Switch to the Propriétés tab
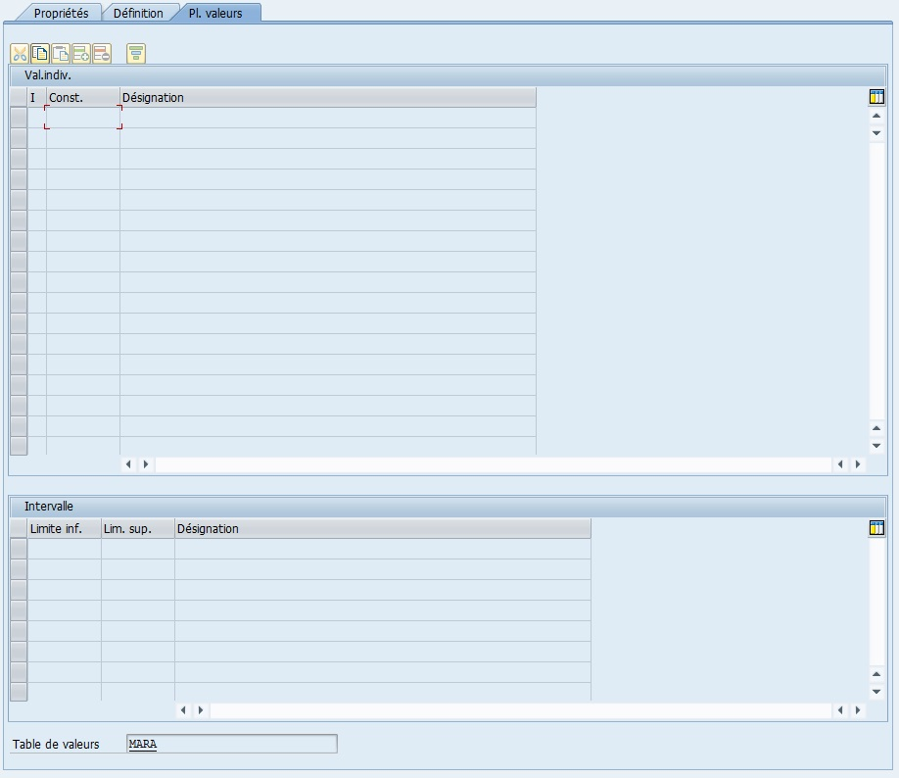This screenshot has height=778, width=899. (x=61, y=13)
